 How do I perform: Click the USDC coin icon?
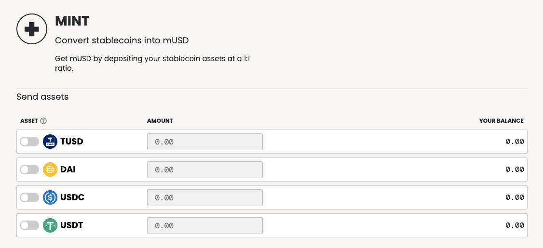pyautogui.click(x=50, y=197)
